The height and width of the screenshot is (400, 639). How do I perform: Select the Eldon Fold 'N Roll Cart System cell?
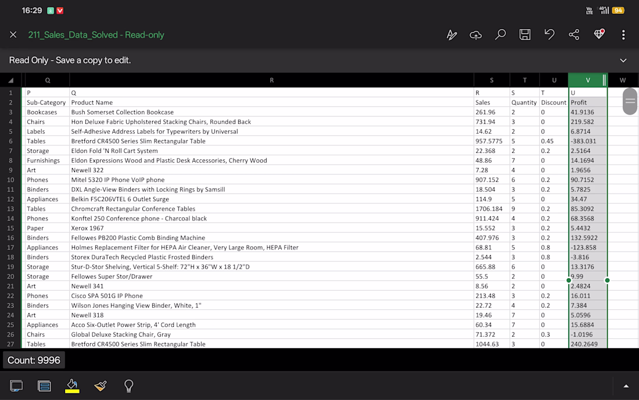272,151
